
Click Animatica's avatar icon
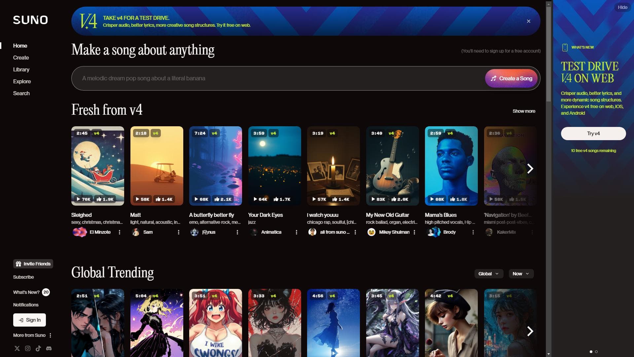(x=254, y=232)
